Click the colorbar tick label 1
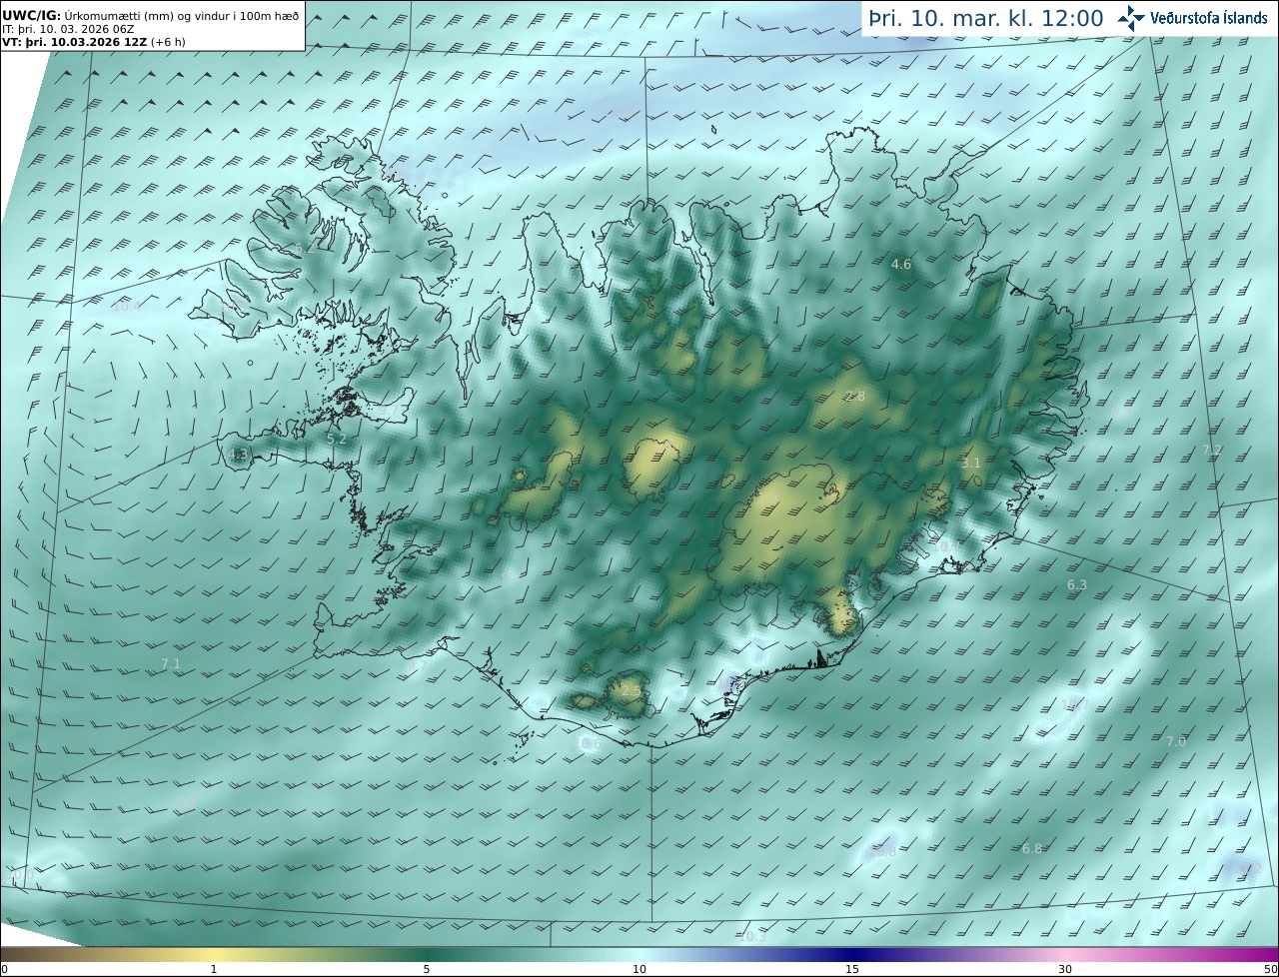The image size is (1279, 977). pos(213,969)
